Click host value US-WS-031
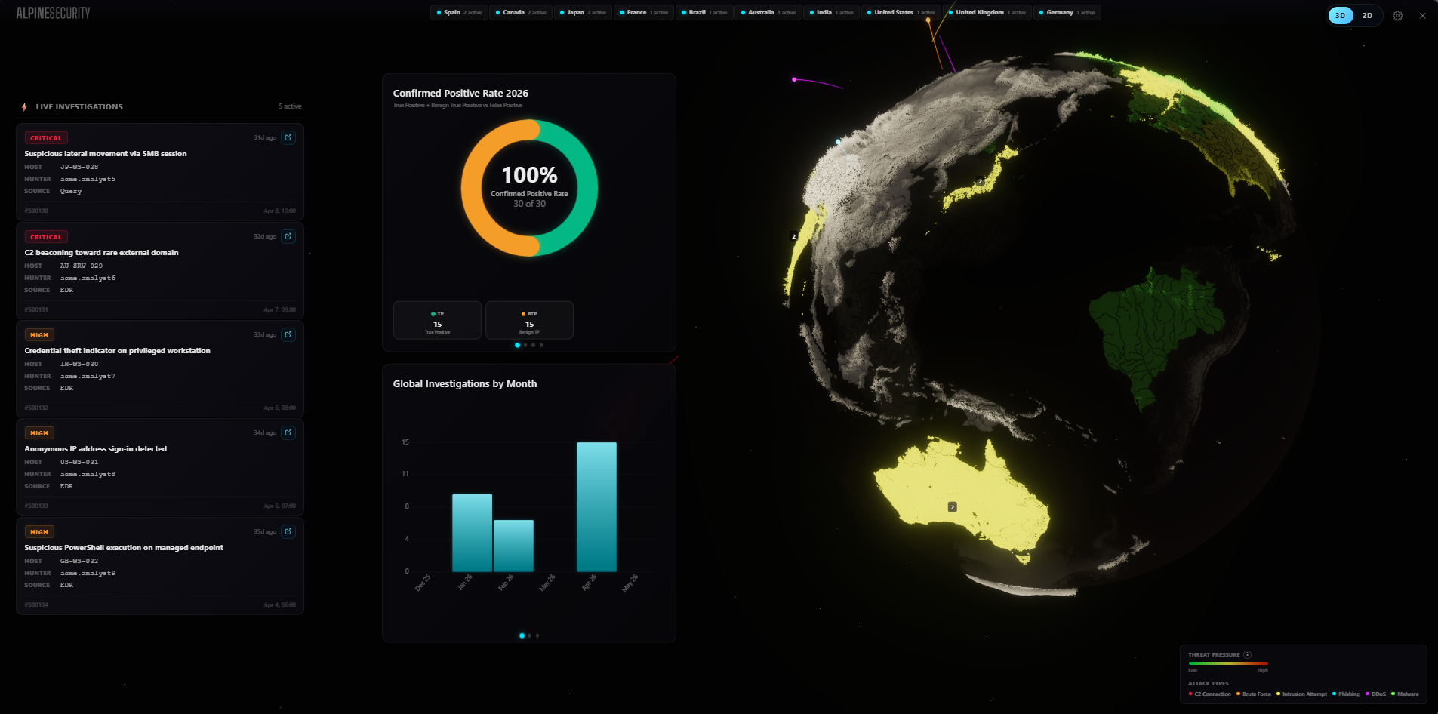Viewport: 1438px width, 714px height. 79,462
